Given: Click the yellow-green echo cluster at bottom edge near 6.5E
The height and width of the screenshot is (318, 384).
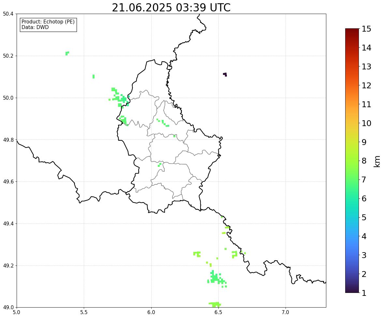Looking at the screenshot, I should click(215, 304).
